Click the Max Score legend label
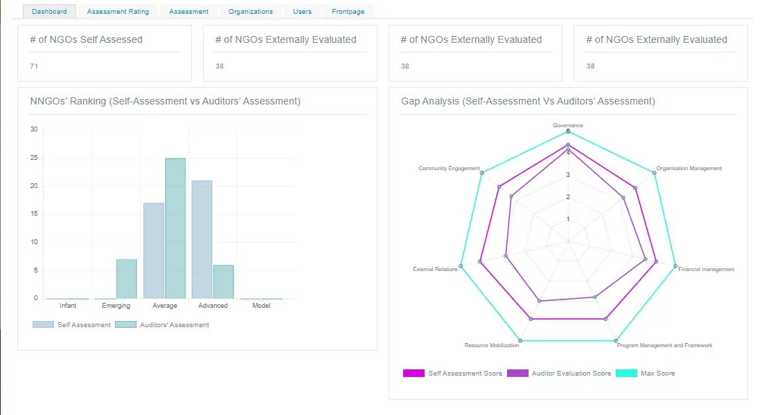764x415 pixels. coord(658,373)
